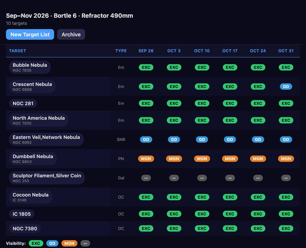The height and width of the screenshot is (248, 306).
Task: Open the Archive view
Action: pos(71,35)
